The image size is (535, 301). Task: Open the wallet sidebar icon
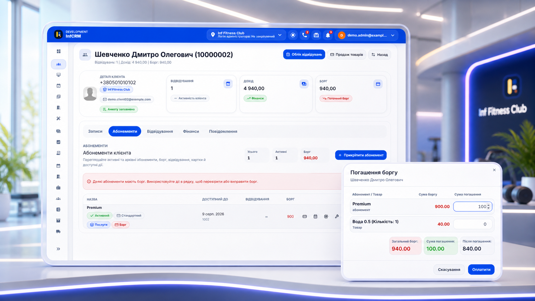pos(59,210)
